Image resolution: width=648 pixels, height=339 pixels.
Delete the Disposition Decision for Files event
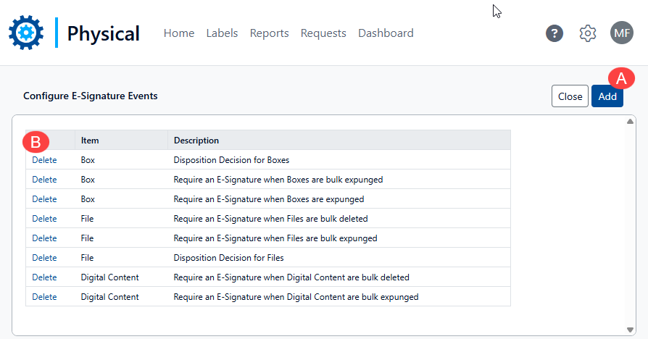[44, 258]
